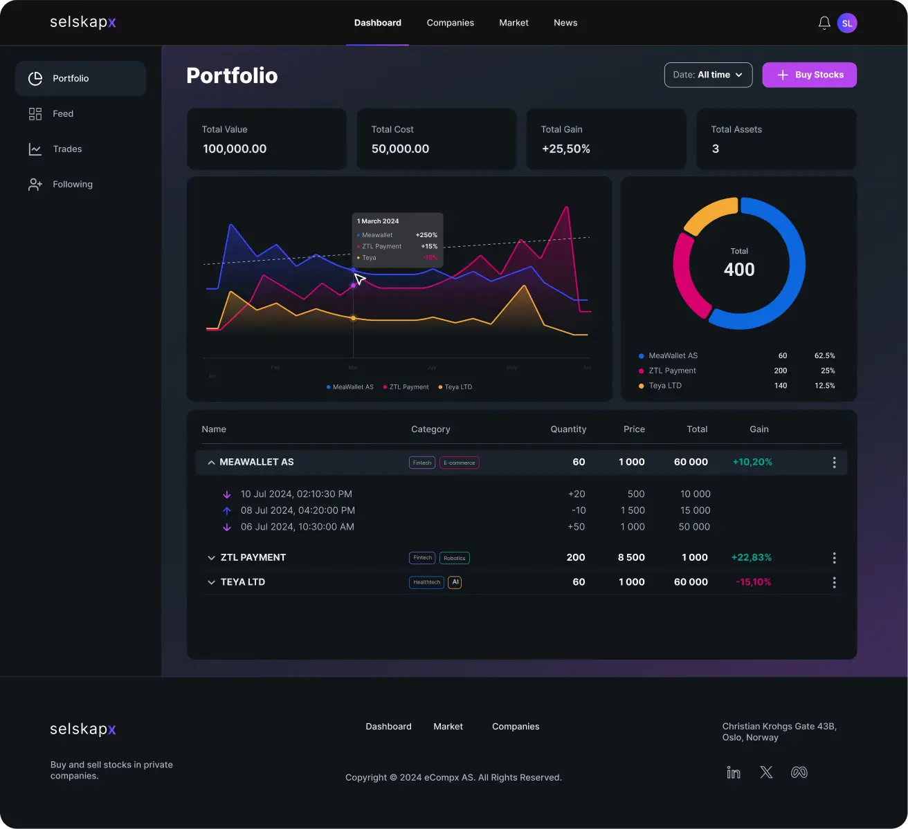This screenshot has width=908, height=829.
Task: Visit the X social icon in footer
Action: point(766,772)
